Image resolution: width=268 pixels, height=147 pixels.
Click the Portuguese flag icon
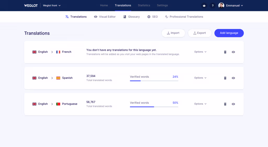coord(58,104)
